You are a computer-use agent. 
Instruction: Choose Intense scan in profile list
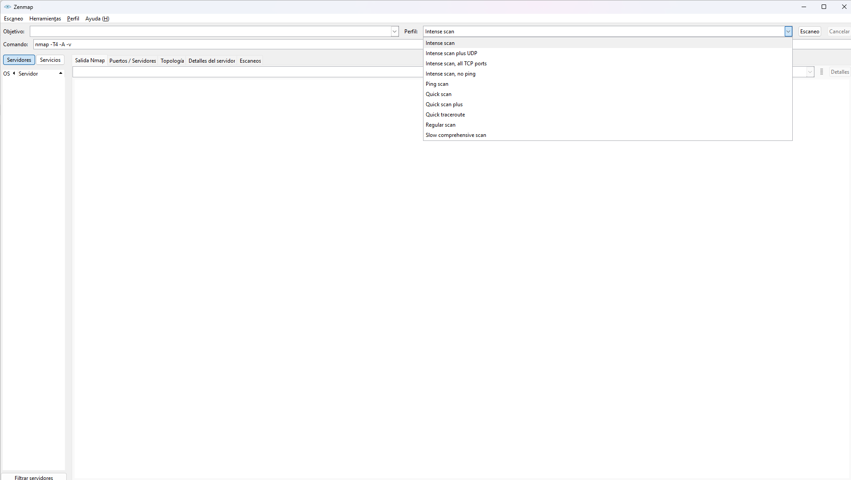click(x=608, y=43)
